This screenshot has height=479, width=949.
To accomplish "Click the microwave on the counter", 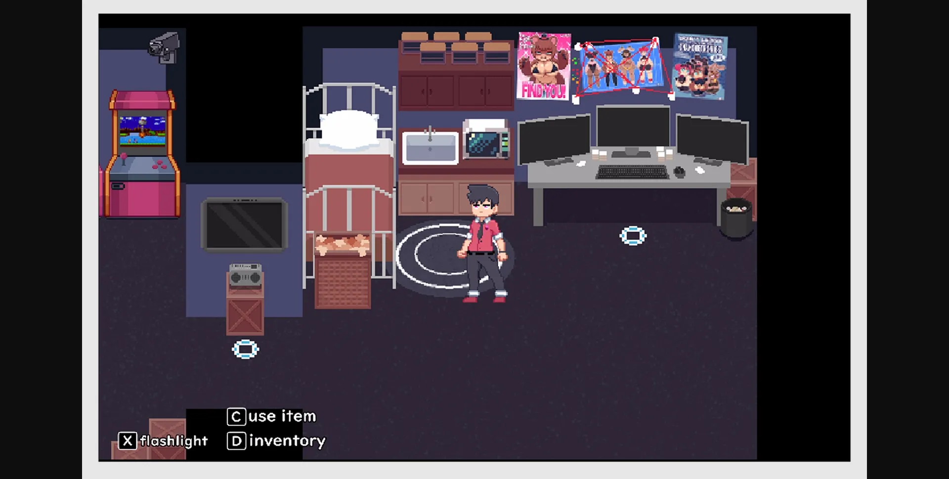I will (x=485, y=143).
